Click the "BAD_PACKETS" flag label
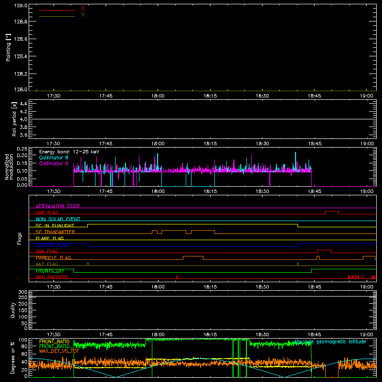Image resolution: width=382 pixels, height=382 pixels. (52, 277)
